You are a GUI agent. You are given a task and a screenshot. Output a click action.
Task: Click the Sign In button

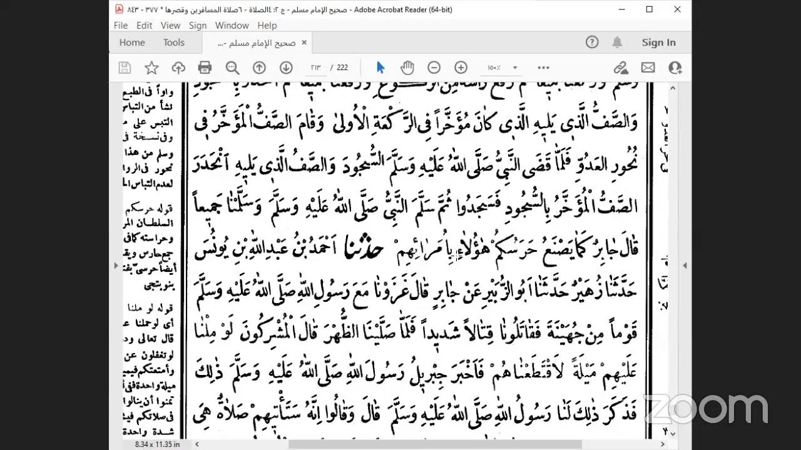pyautogui.click(x=658, y=42)
